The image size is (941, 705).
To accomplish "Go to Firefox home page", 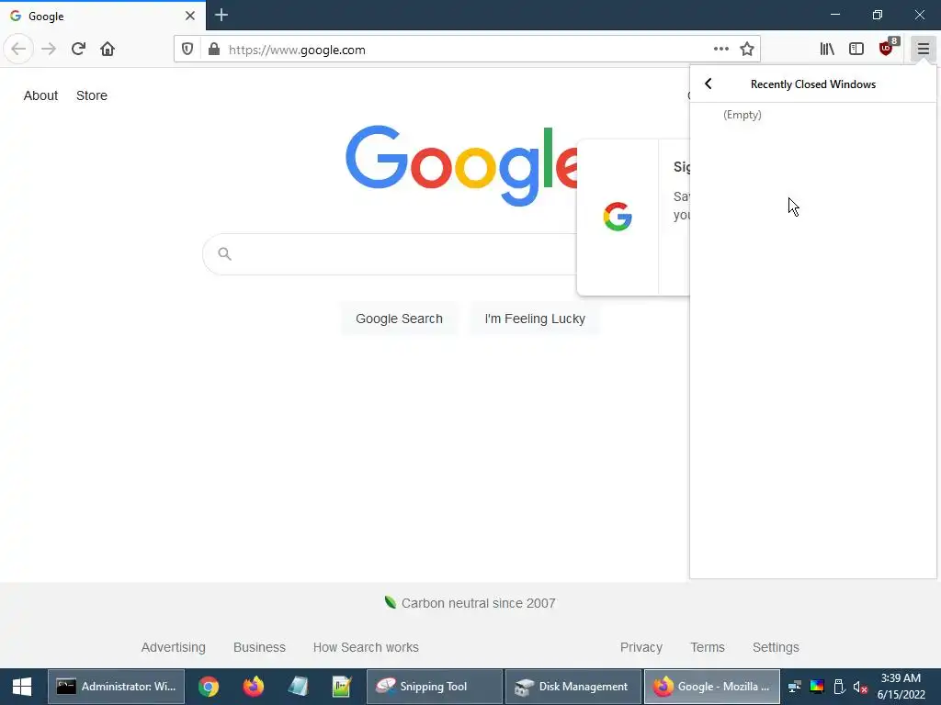I will pos(108,50).
